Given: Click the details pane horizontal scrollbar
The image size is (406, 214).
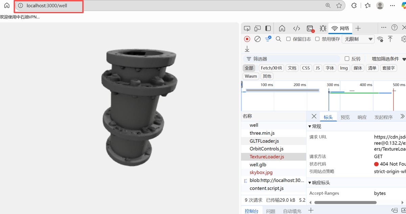Looking at the screenshot, I should coord(345,203).
